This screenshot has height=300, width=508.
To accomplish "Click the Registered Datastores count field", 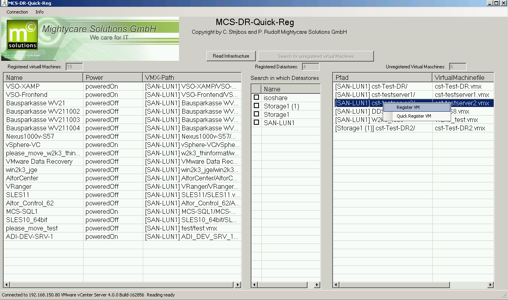I will coord(310,67).
